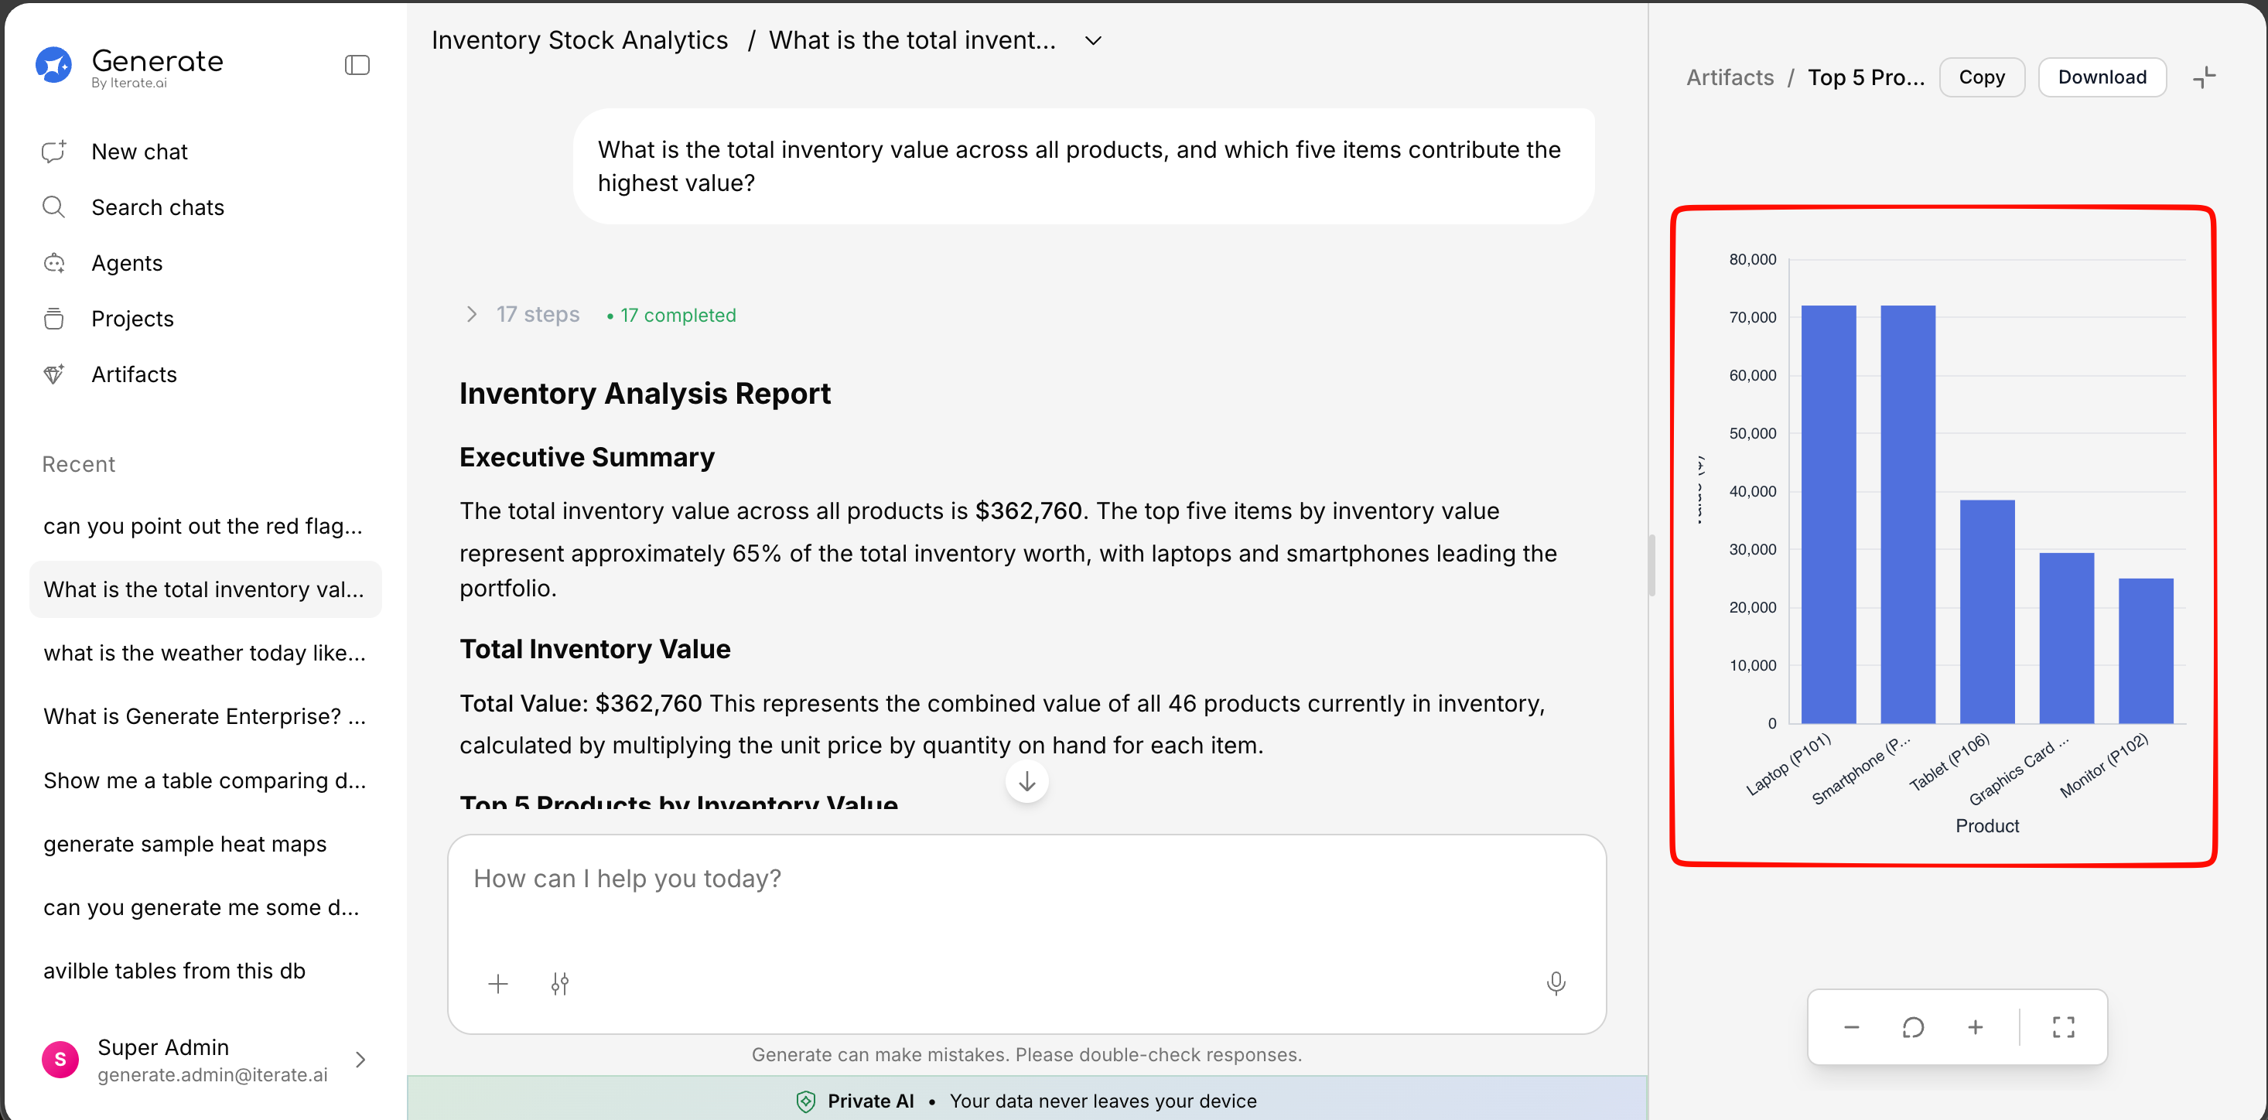
Task: Open the tools settings sliders icon
Action: click(x=560, y=984)
